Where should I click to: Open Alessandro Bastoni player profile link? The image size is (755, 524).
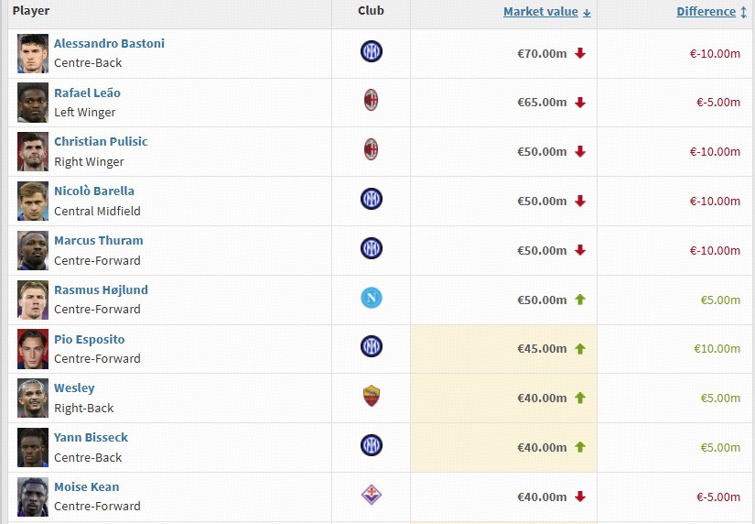[109, 44]
